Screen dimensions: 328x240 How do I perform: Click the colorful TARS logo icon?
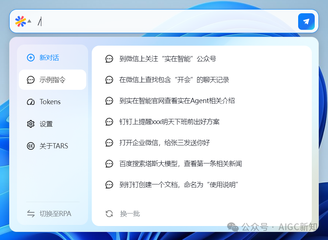(x=21, y=21)
